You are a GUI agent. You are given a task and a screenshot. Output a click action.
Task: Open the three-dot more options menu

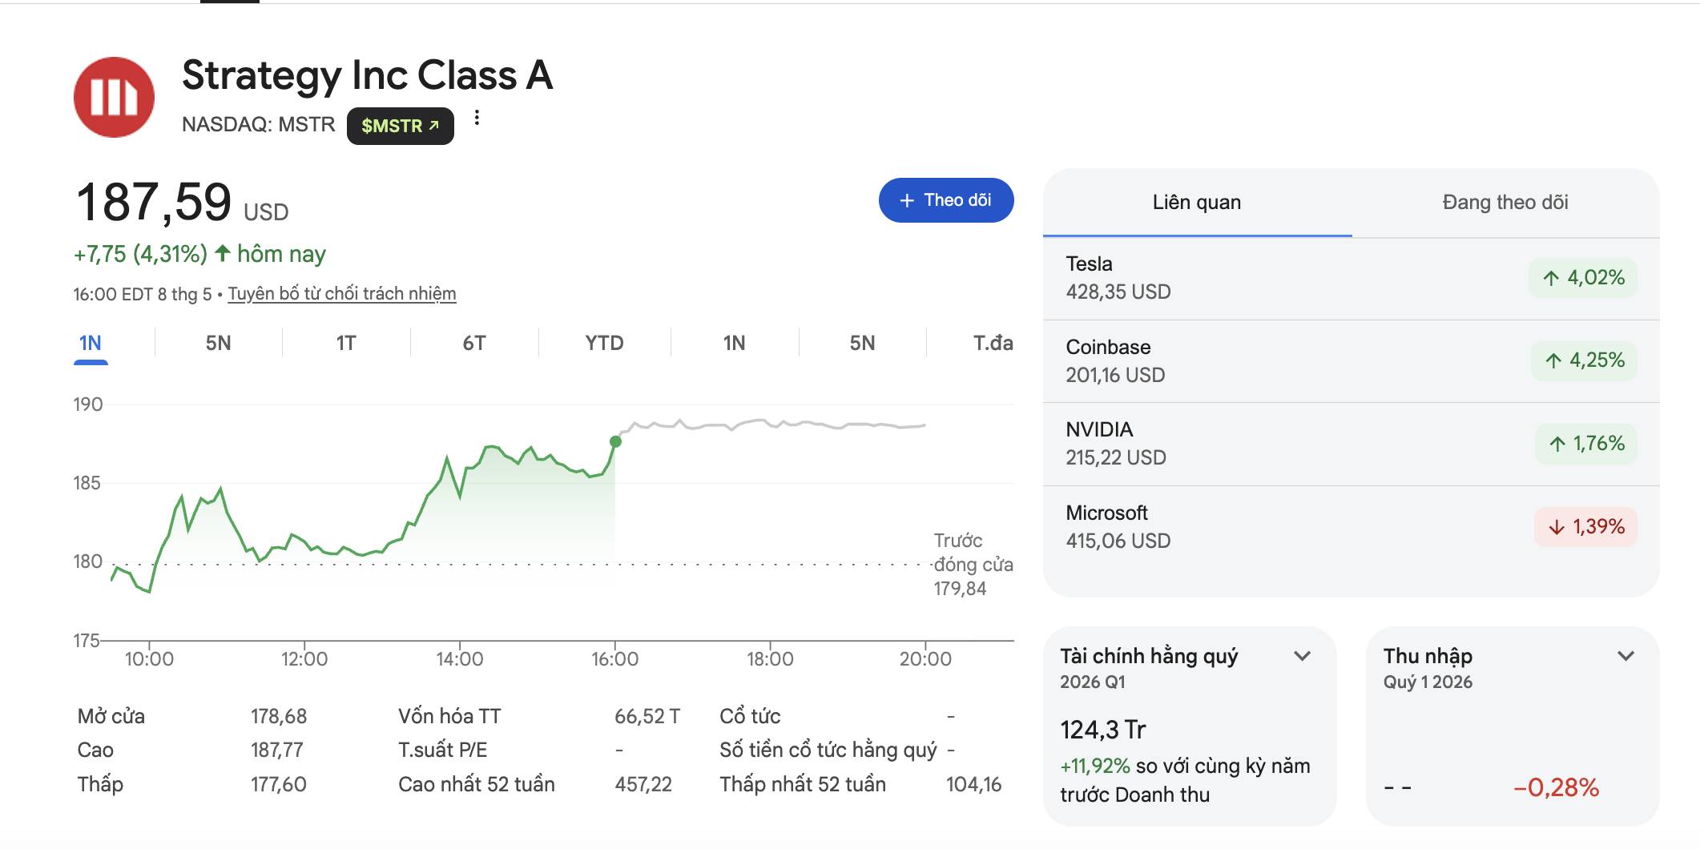coord(477,118)
